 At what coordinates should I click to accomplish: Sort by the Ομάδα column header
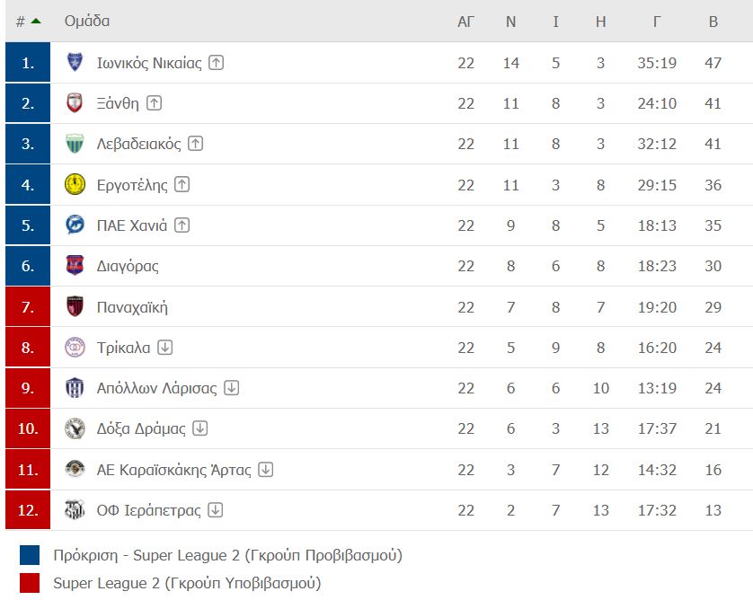click(x=87, y=22)
